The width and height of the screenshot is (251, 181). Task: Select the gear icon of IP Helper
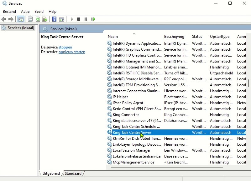109,97
